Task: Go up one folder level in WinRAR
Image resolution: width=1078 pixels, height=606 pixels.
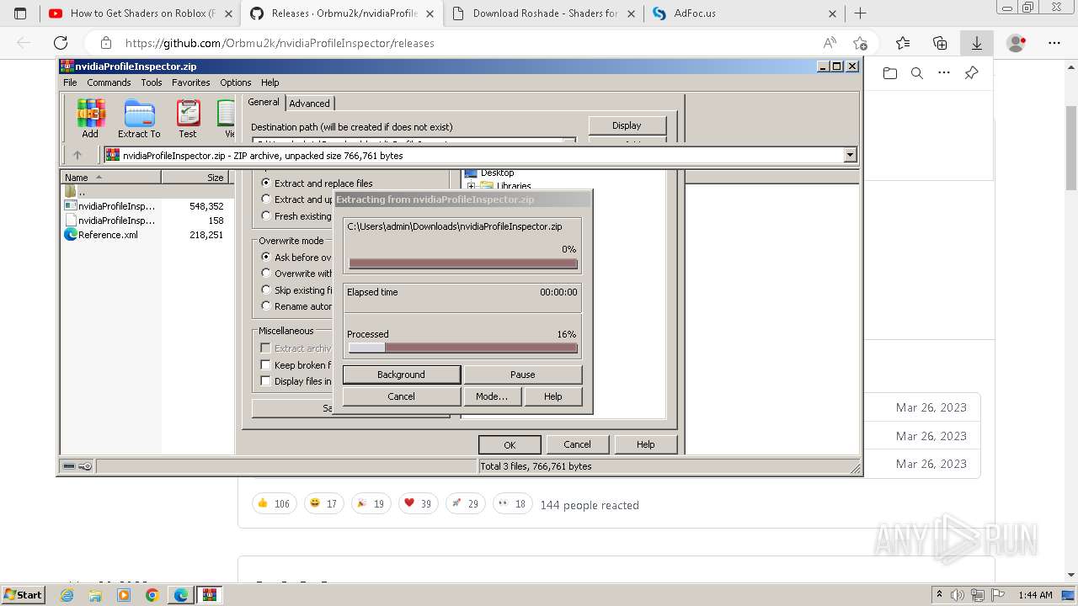Action: click(77, 155)
